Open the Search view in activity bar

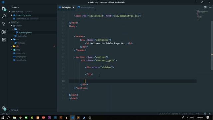4,16
